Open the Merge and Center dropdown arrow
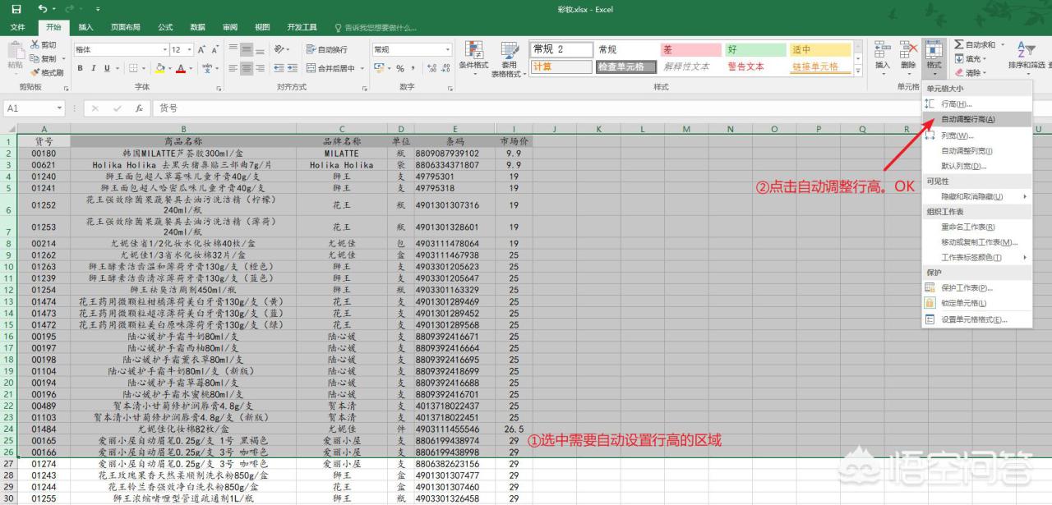The width and height of the screenshot is (1052, 505). click(362, 68)
